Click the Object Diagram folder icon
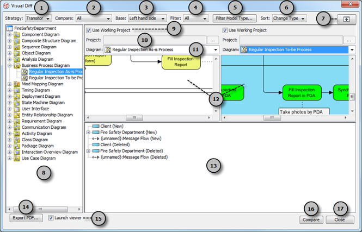The height and width of the screenshot is (232, 362). pos(17,53)
